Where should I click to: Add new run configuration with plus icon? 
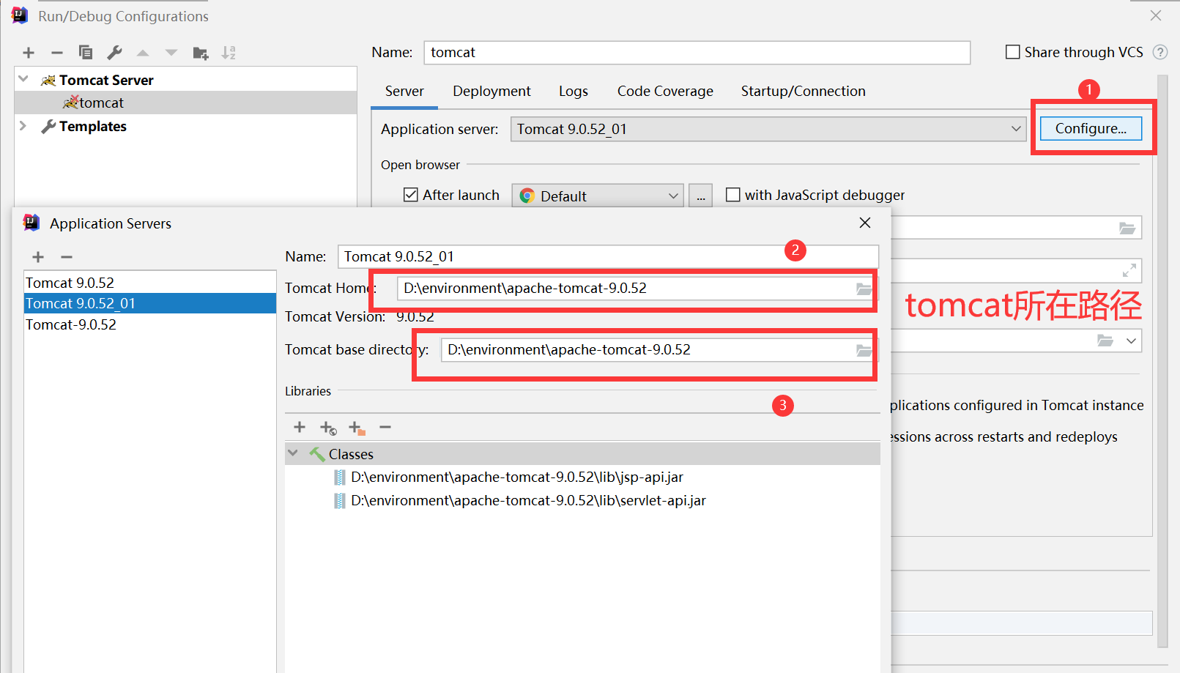pyautogui.click(x=29, y=53)
